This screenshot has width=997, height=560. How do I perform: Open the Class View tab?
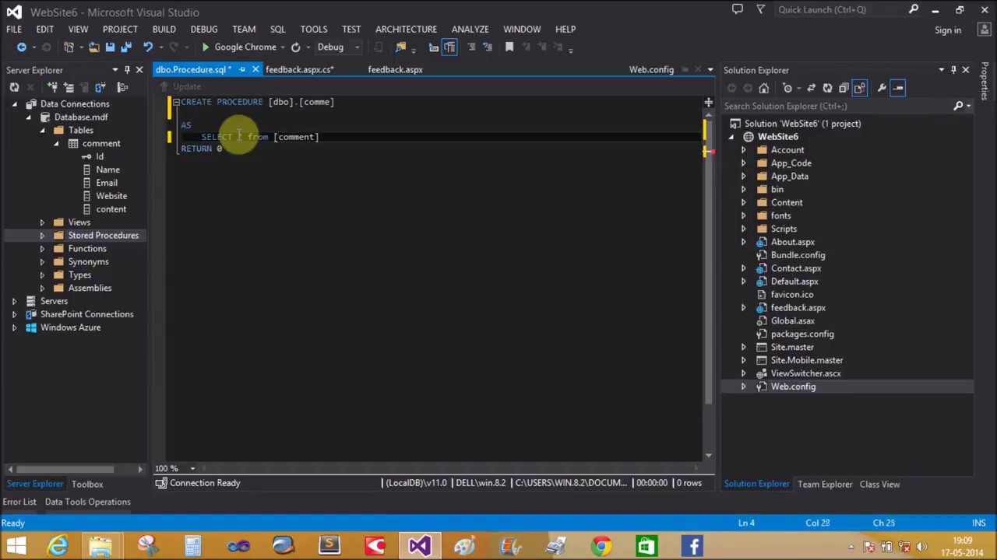click(879, 485)
